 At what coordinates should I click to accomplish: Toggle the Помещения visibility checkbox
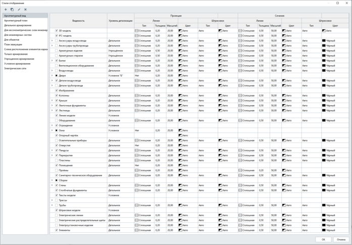click(57, 165)
